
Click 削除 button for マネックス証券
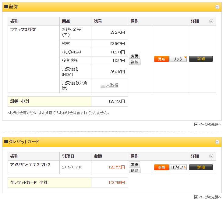click(135, 62)
